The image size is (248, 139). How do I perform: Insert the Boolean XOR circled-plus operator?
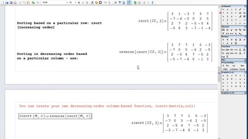tap(236, 43)
